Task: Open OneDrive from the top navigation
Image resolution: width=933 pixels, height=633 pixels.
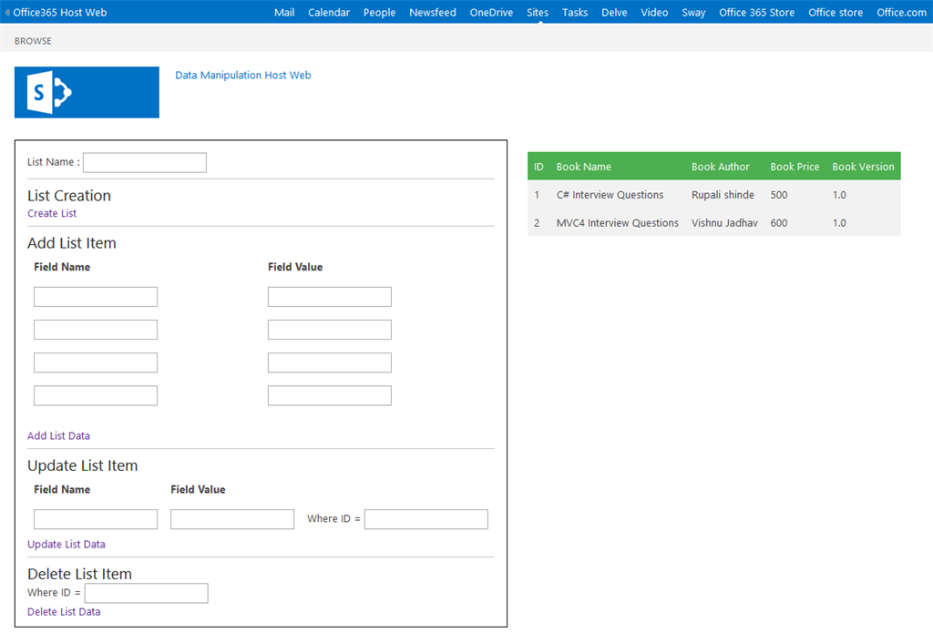Action: [491, 13]
